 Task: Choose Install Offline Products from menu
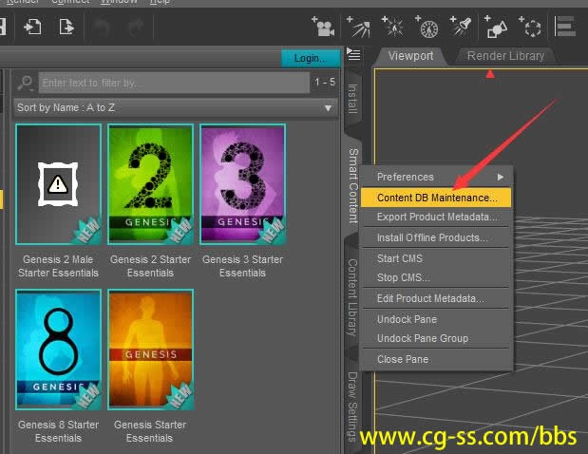(432, 237)
